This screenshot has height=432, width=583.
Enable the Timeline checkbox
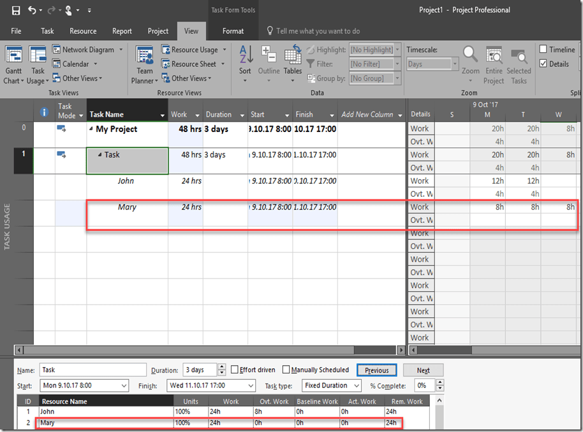[x=543, y=50]
